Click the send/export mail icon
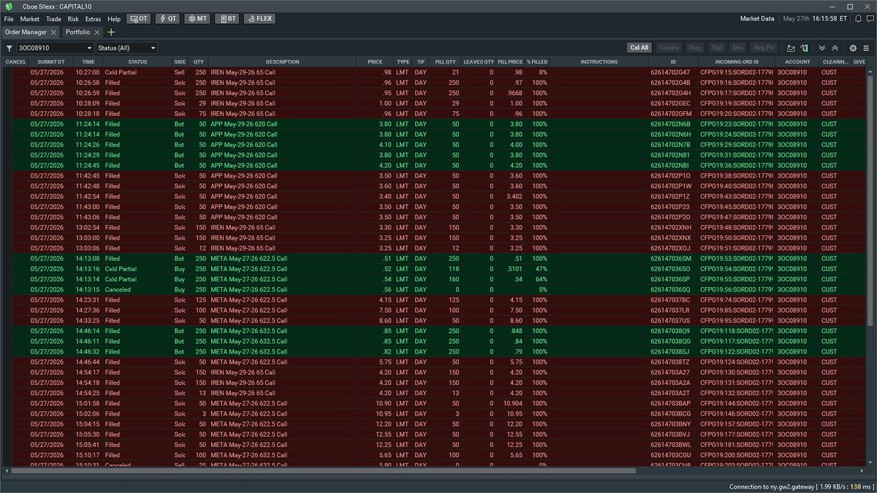Screen dimensions: 877x493 point(791,47)
